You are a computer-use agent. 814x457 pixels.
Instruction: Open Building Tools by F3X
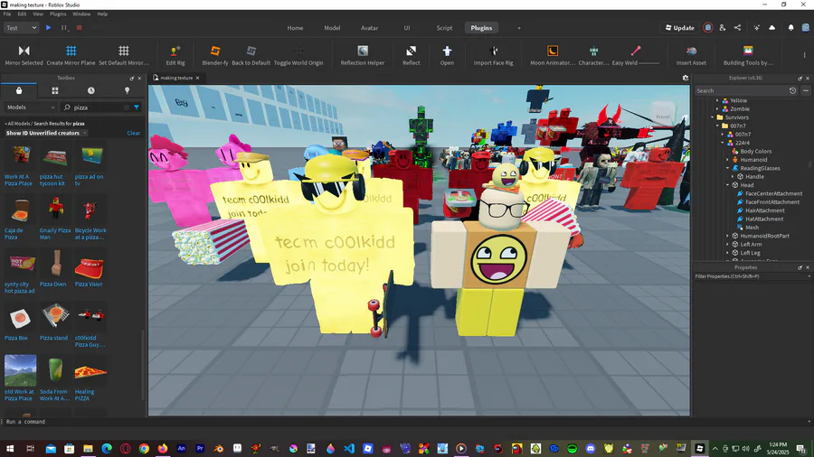(748, 55)
